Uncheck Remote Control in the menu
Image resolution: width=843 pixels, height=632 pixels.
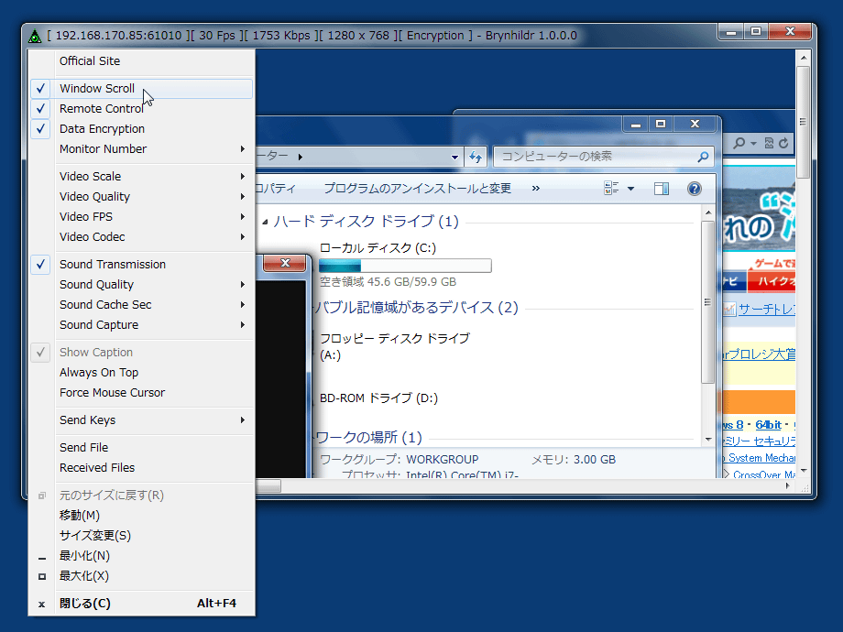[101, 109]
